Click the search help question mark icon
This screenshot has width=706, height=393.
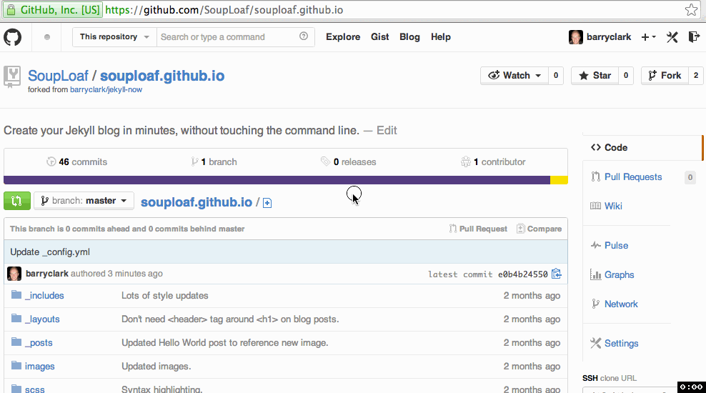coord(304,37)
